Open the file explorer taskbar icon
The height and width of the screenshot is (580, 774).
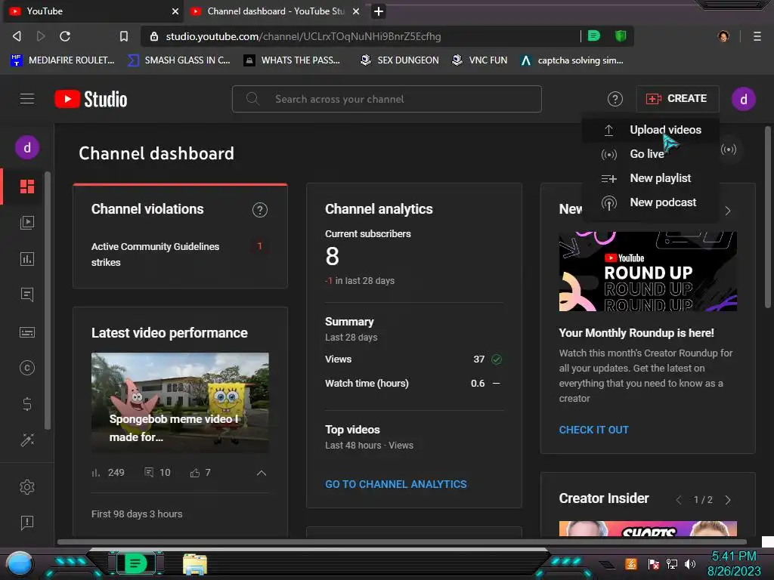tap(195, 564)
